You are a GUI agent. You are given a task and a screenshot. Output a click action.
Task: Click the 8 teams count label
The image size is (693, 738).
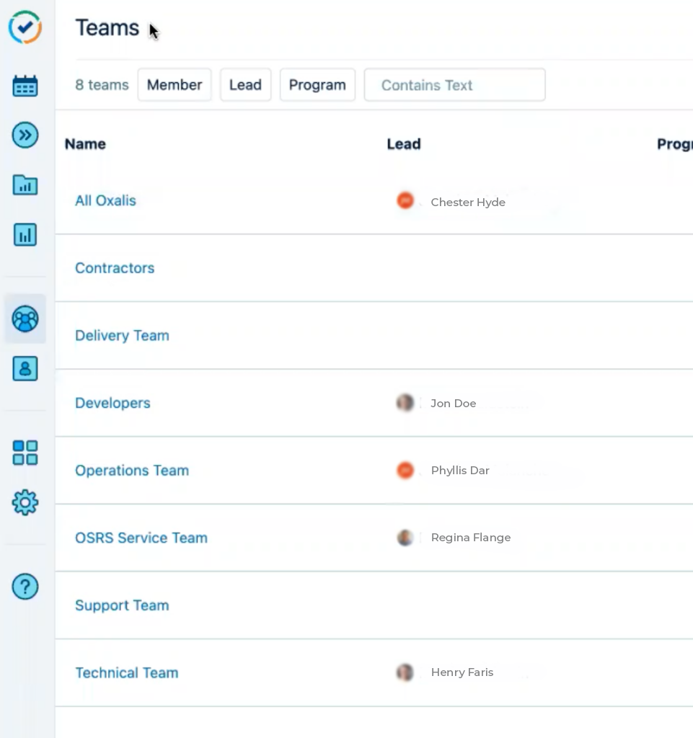pyautogui.click(x=102, y=85)
